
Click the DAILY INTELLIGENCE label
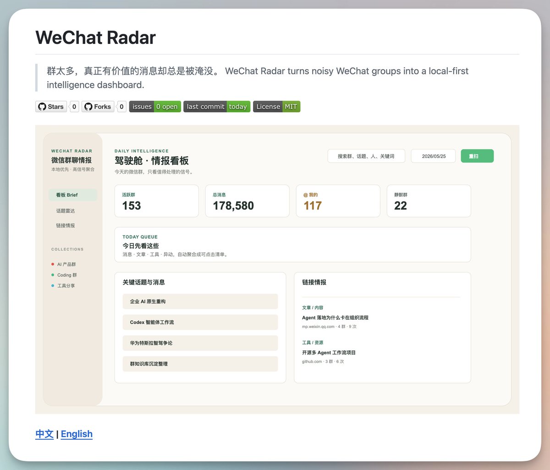(x=142, y=151)
